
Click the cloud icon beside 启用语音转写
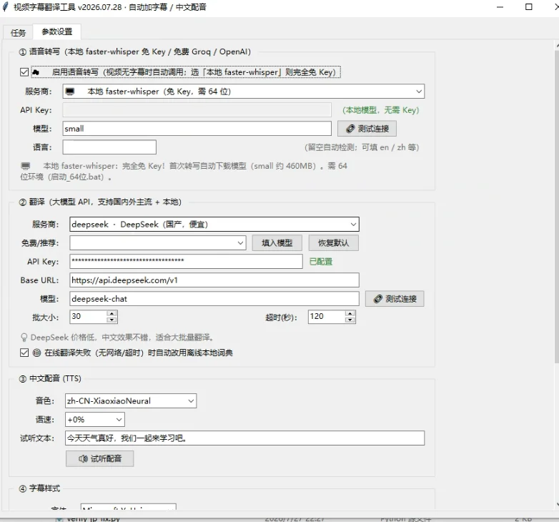click(x=35, y=72)
